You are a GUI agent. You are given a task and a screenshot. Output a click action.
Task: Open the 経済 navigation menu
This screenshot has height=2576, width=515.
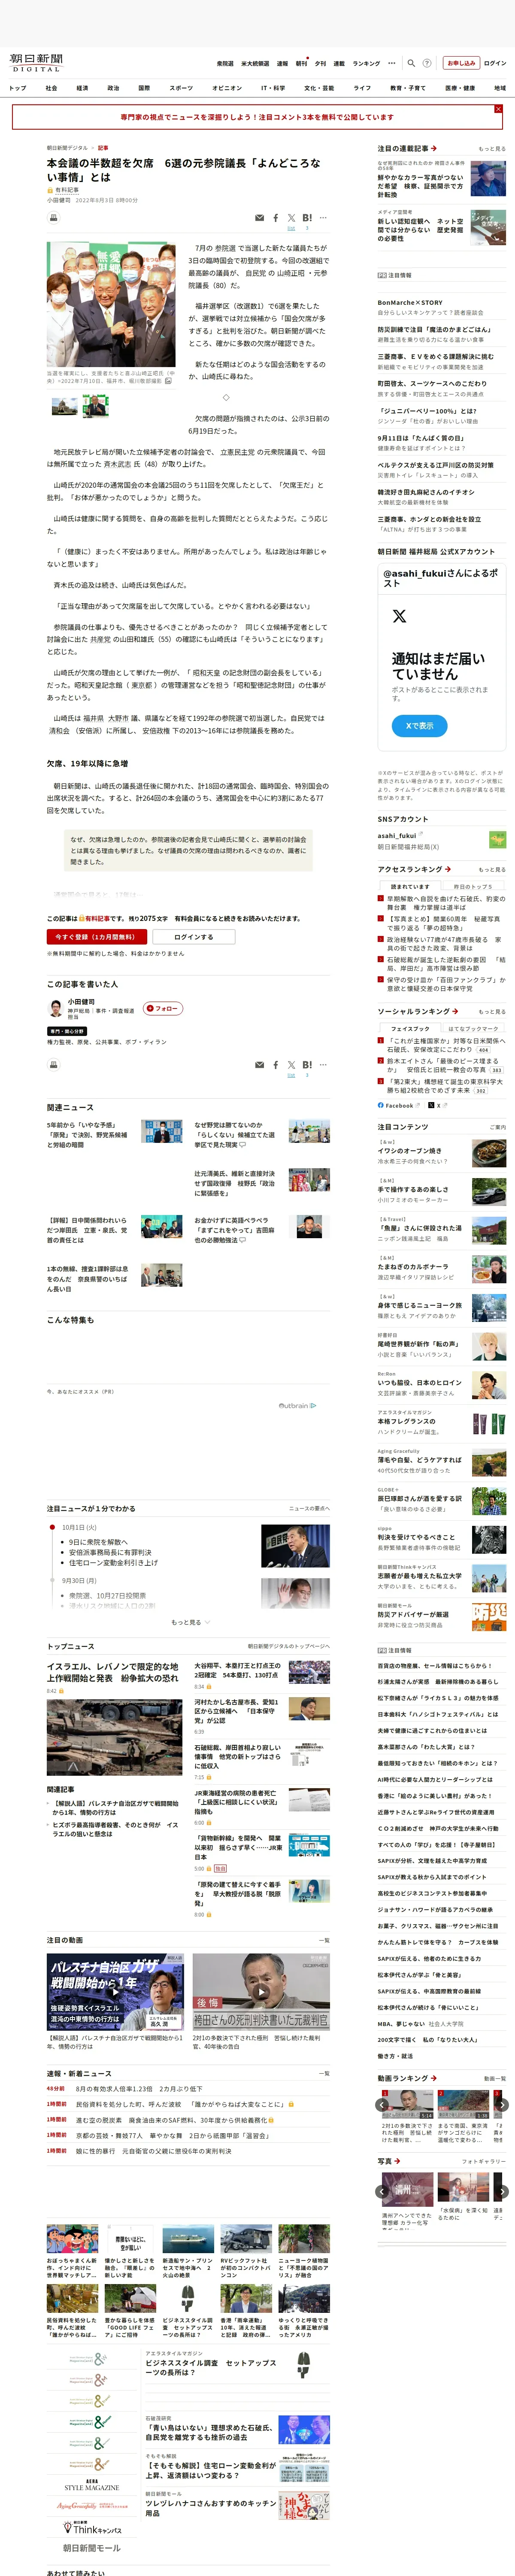(82, 88)
